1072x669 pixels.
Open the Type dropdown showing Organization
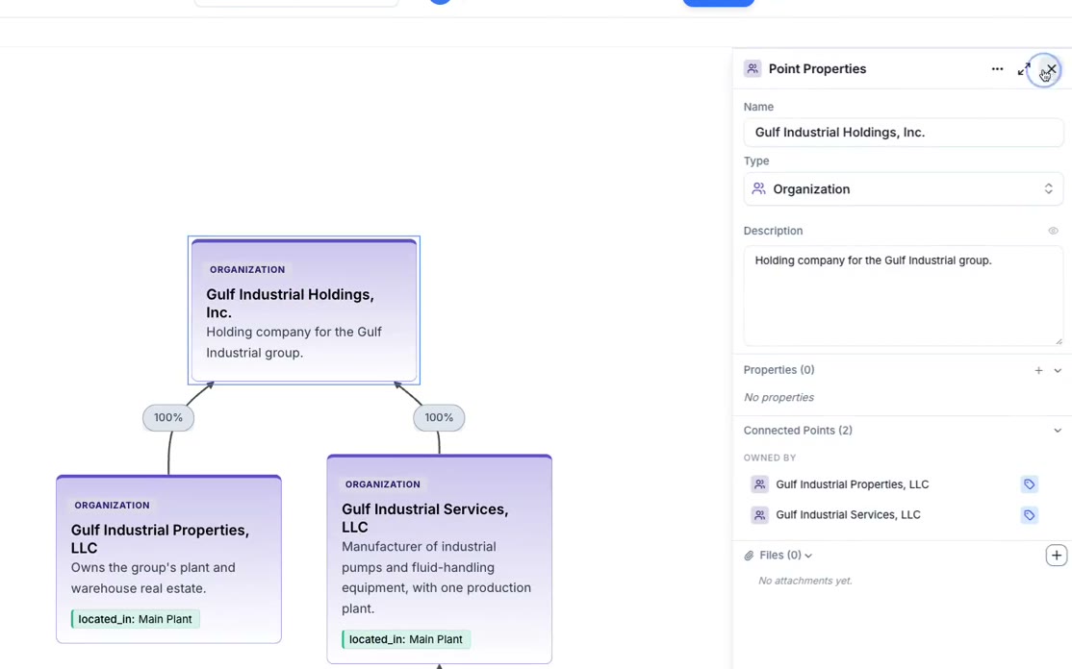tap(904, 189)
